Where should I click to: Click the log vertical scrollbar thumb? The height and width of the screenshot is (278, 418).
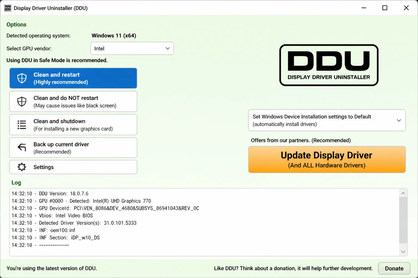click(x=403, y=220)
